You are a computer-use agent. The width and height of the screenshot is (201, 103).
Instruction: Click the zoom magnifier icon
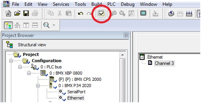pos(46,25)
